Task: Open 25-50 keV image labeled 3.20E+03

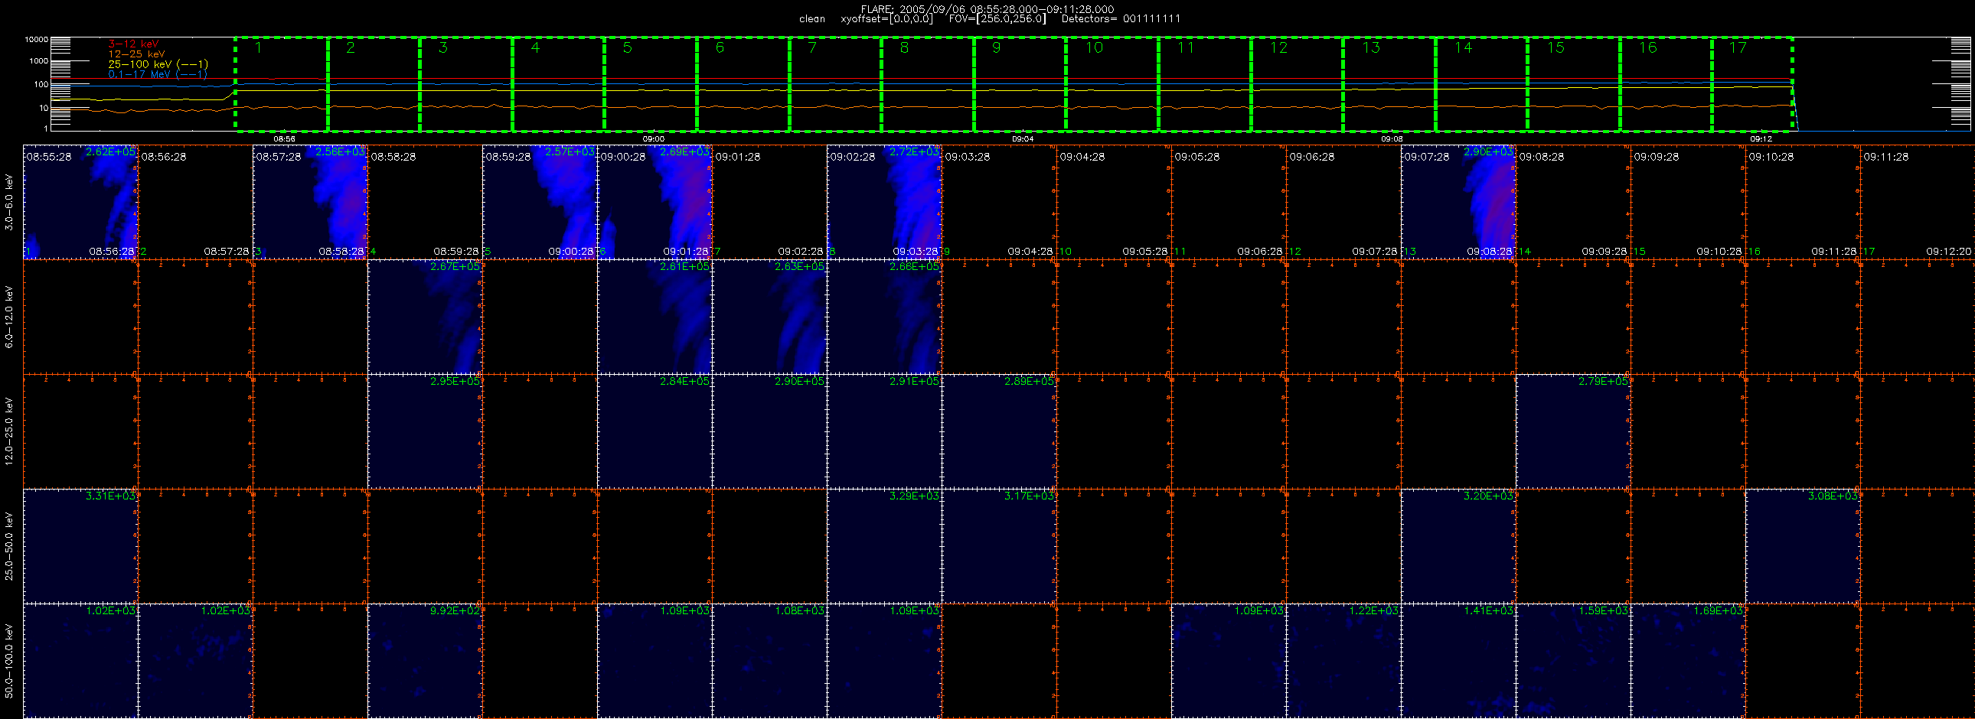Action: (1458, 546)
